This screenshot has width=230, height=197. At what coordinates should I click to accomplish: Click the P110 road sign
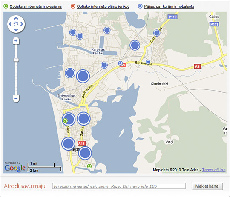[172, 17]
